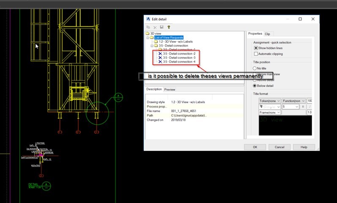Choose the No title radio option
Image resolution: width=337 pixels, height=203 pixels.
point(255,68)
